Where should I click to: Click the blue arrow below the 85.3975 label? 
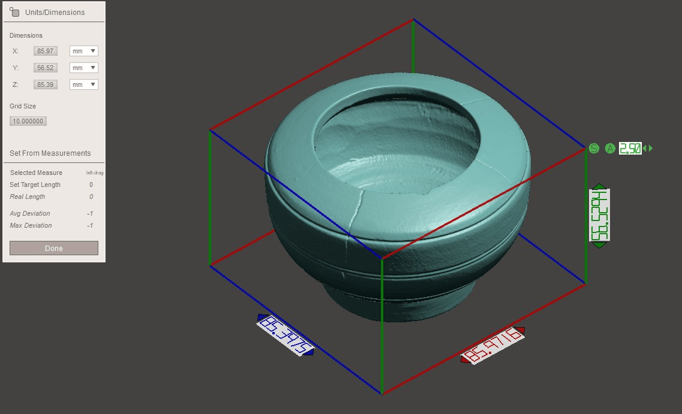[x=309, y=353]
